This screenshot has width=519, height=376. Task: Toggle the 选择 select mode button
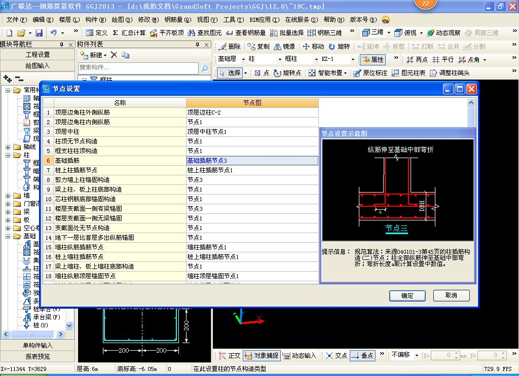(x=230, y=73)
